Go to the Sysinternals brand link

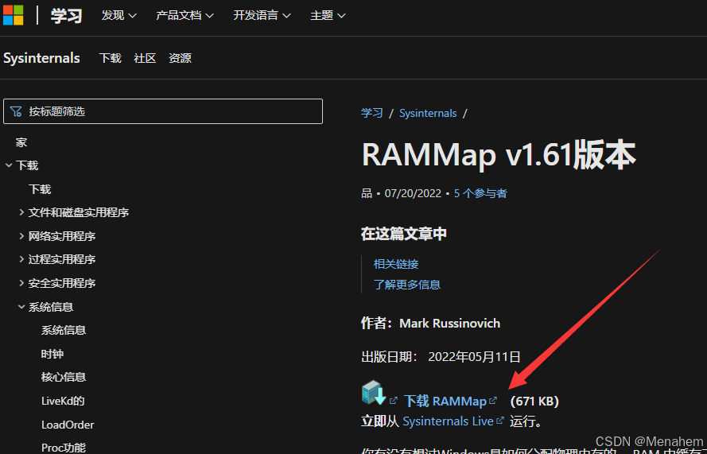point(41,58)
